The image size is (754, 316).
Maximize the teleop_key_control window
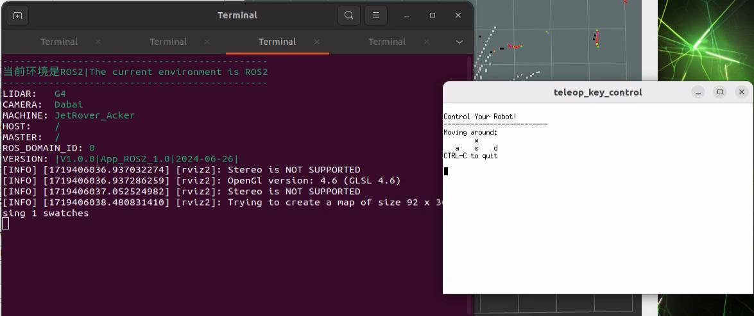(x=720, y=92)
